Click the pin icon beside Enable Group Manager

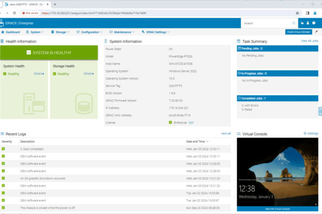tap(316, 32)
